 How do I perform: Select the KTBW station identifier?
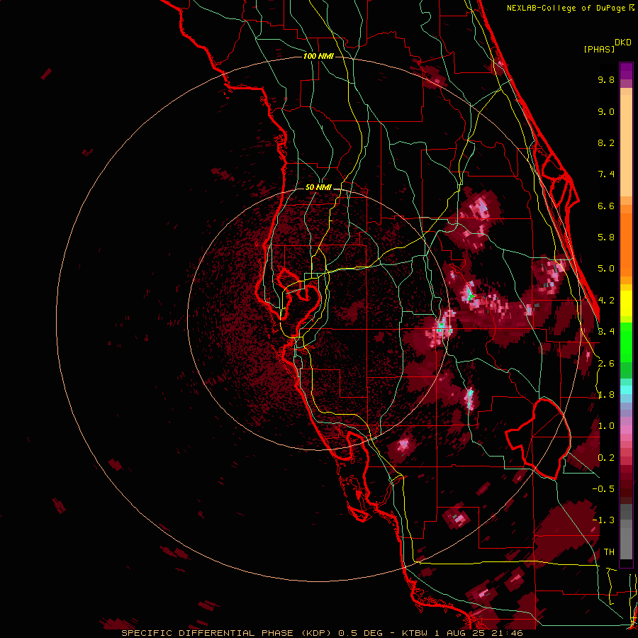[415, 633]
